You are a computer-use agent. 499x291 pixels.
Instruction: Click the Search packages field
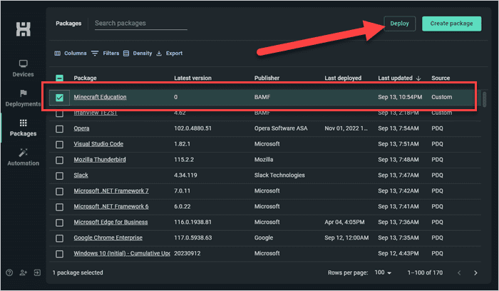click(140, 24)
